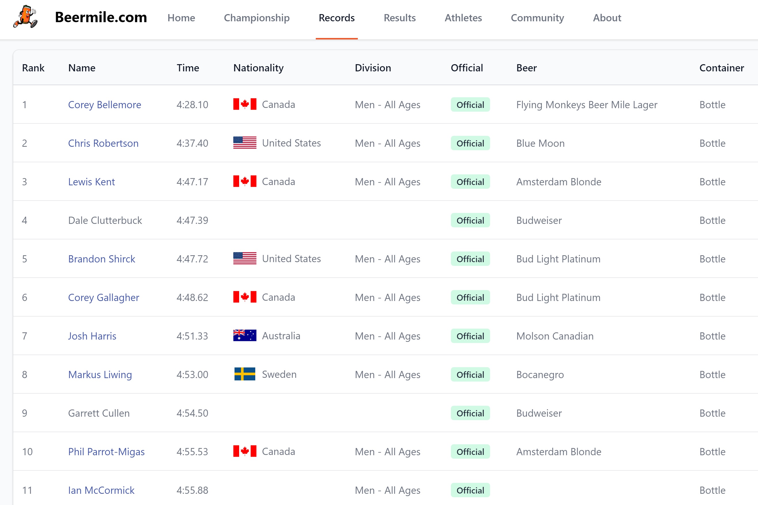Click the Canada flag in Lewis Kent's row
Screen dimensions: 758x505
[x=245, y=181]
